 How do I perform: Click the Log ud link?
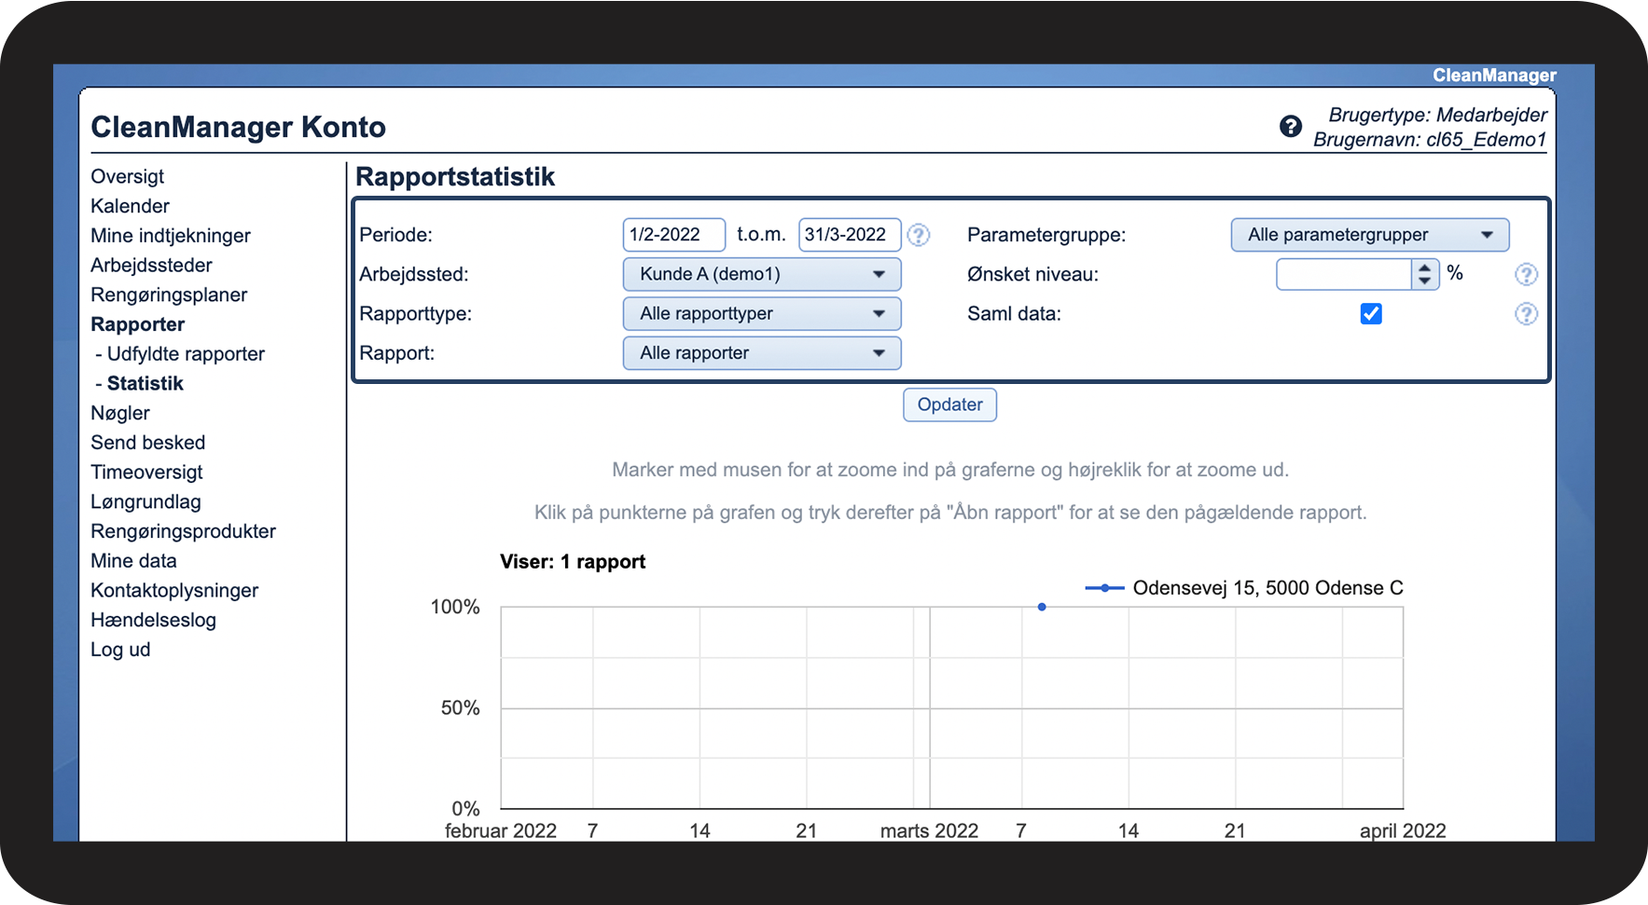click(120, 650)
